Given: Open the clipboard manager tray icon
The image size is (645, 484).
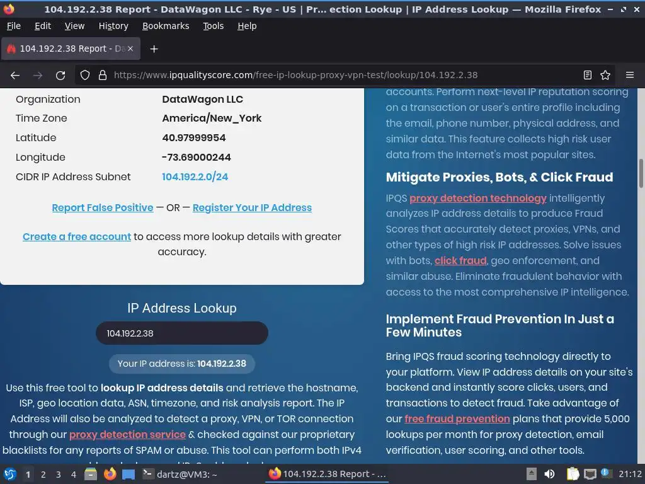Looking at the screenshot, I should click(573, 474).
